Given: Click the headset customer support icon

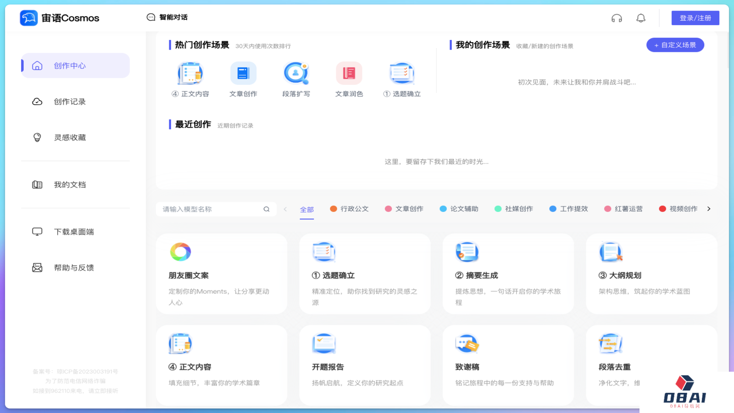Looking at the screenshot, I should pos(617,18).
